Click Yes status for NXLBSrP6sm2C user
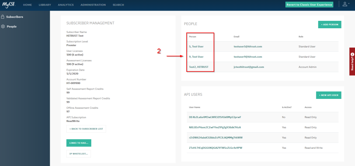Screen dimensions: 355x166 pos(284,127)
